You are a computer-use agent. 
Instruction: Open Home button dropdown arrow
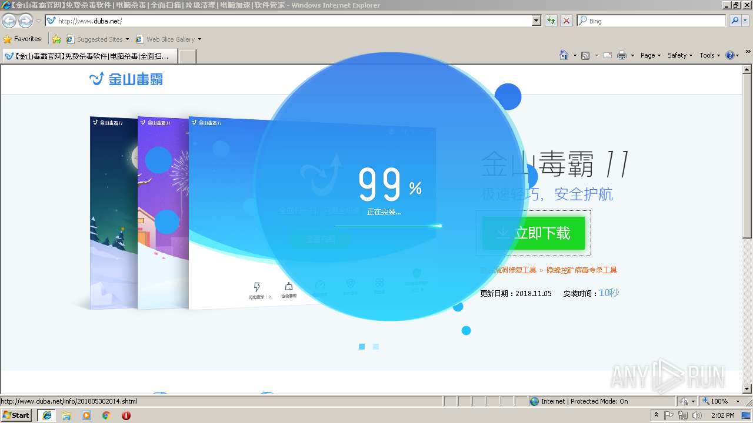pos(574,55)
